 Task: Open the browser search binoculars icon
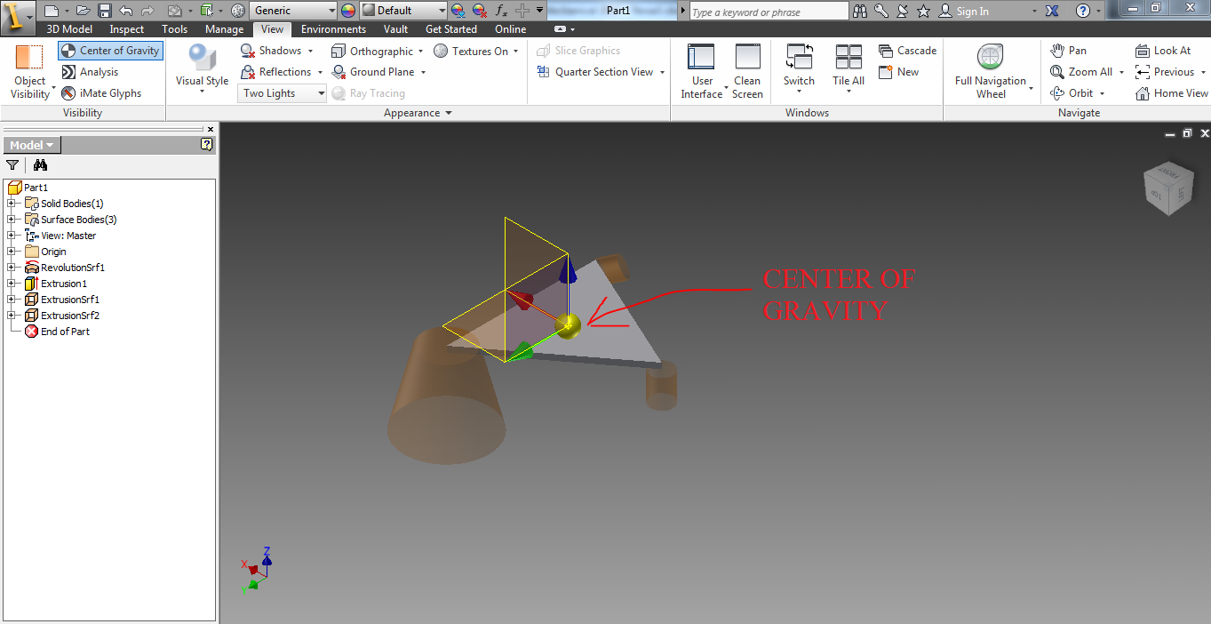click(x=40, y=165)
